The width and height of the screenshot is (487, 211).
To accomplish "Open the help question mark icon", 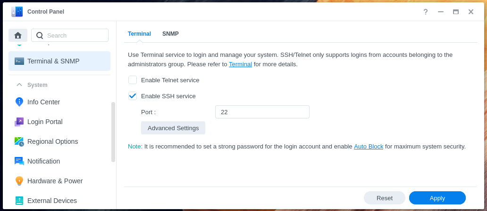I will pos(426,12).
